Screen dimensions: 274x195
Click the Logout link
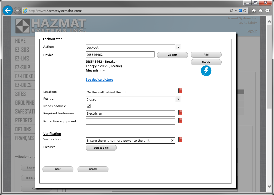(x=252, y=31)
